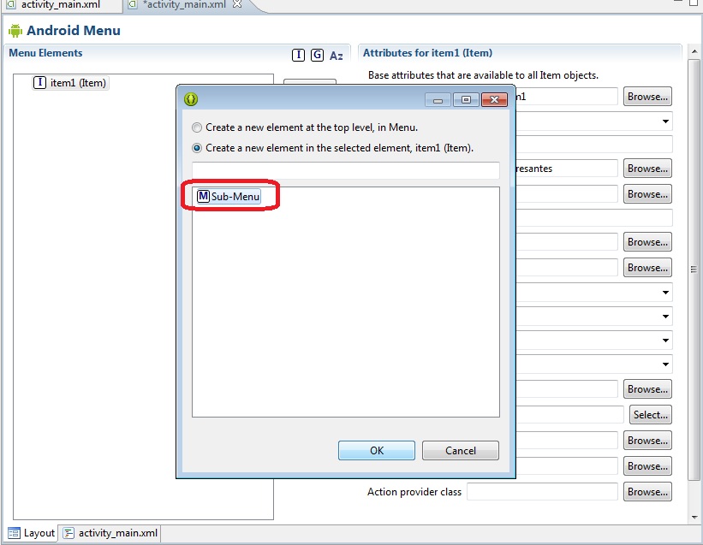Open the activity_main.xml source tab at bottom
This screenshot has width=703, height=545.
[x=110, y=533]
